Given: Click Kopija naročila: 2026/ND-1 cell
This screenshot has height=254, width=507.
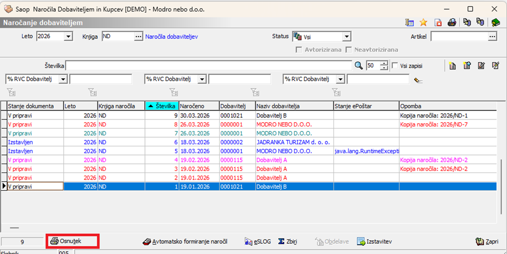Looking at the screenshot, I should pos(448,115).
